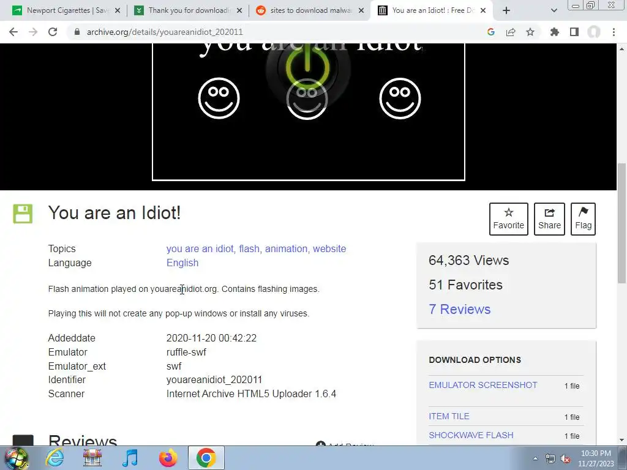Image resolution: width=627 pixels, height=470 pixels.
Task: Show hidden system tray icons
Action: [535, 458]
